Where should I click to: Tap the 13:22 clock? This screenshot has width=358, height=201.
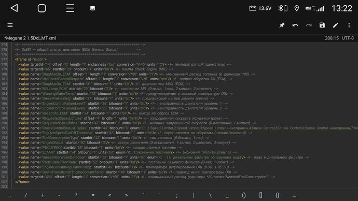342,8
